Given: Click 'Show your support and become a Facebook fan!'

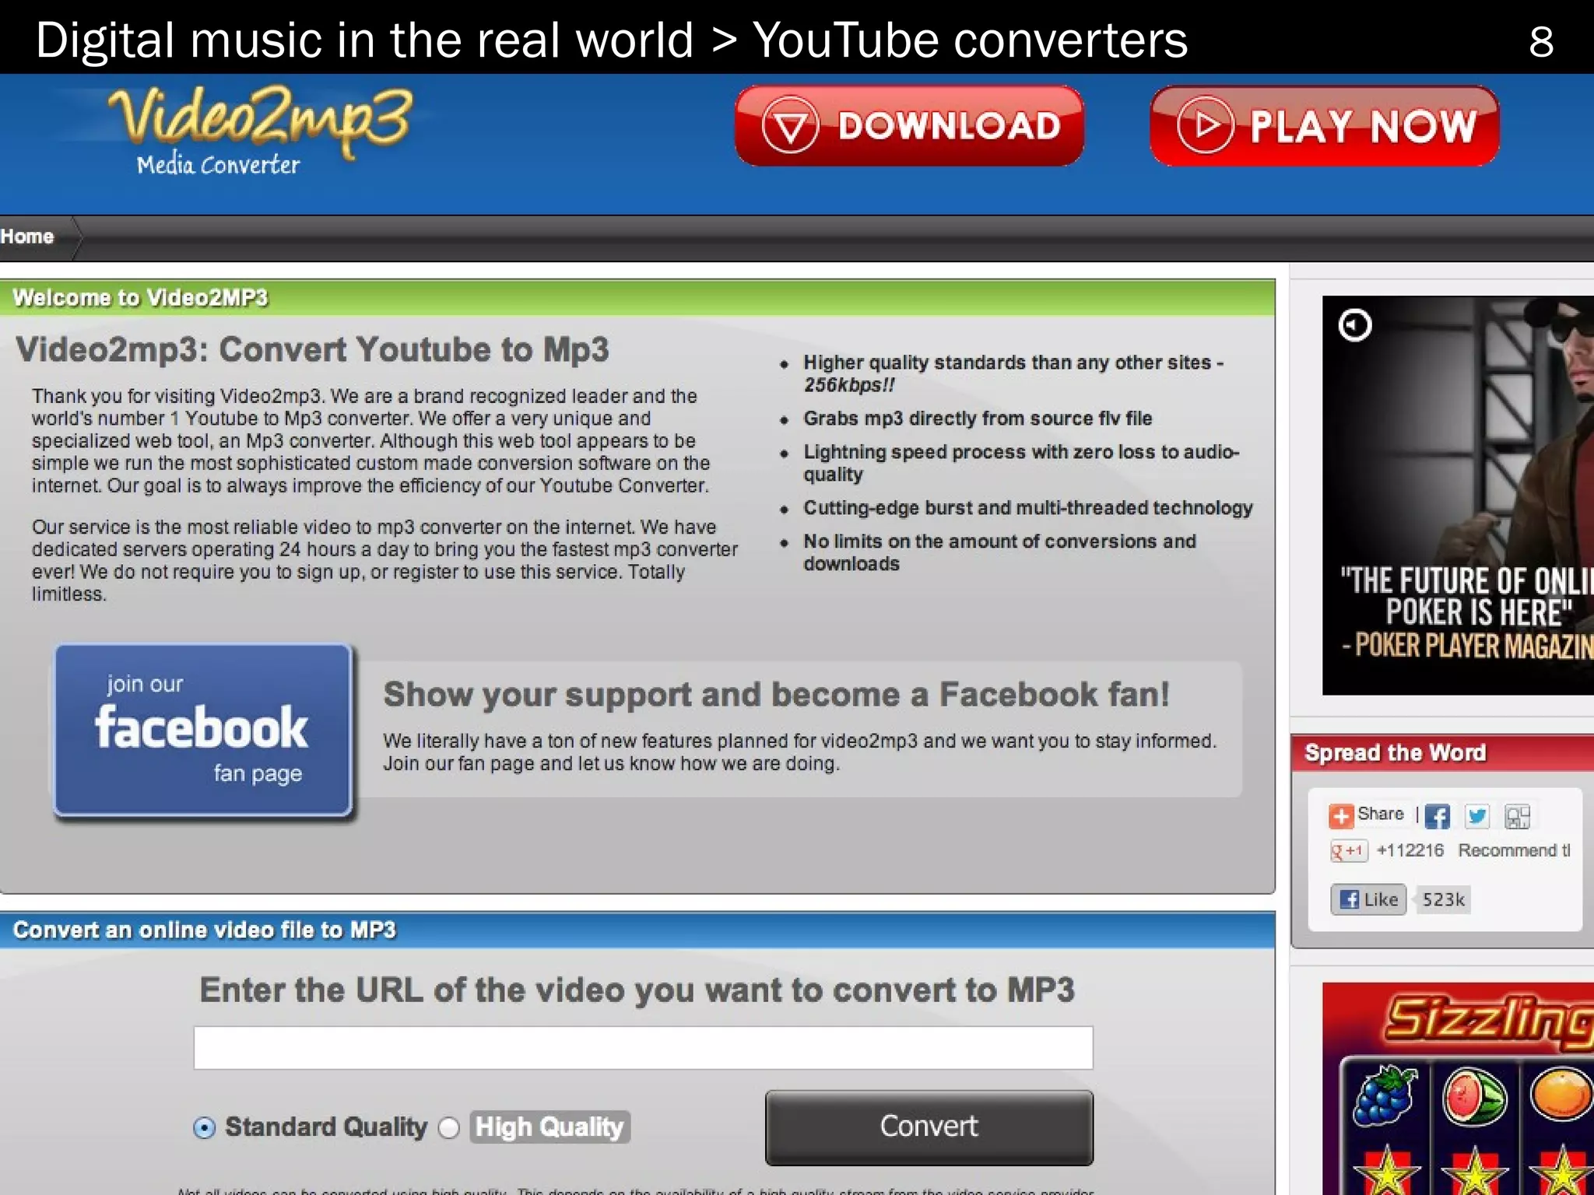Looking at the screenshot, I should [776, 694].
